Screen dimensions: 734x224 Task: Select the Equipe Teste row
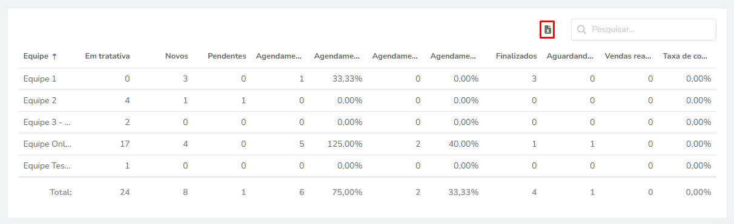[367, 165]
